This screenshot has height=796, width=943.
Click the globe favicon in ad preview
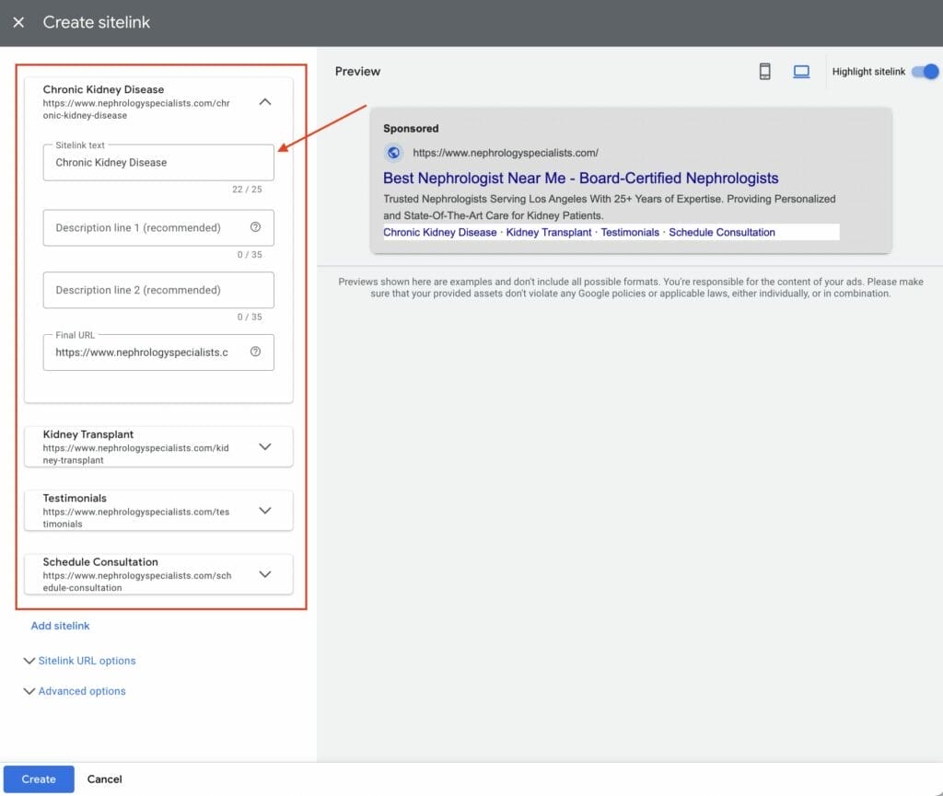click(393, 153)
